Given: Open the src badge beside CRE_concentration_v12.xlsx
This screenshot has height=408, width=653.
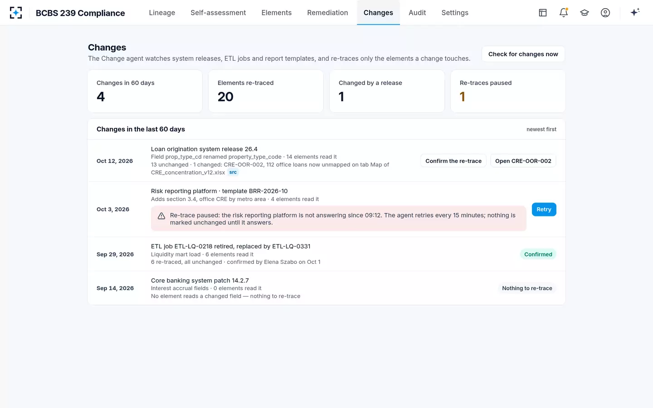Looking at the screenshot, I should (233, 172).
